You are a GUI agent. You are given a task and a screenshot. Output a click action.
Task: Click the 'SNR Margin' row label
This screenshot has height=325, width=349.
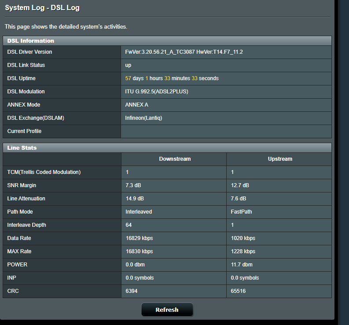click(22, 185)
